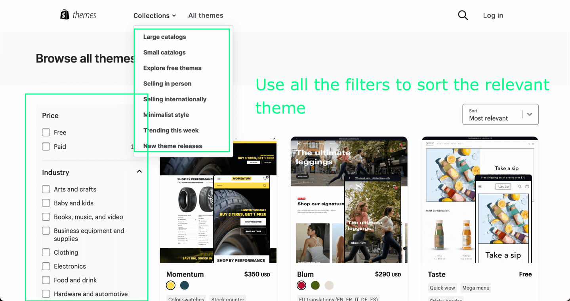Choose Explore free themes menu item
The width and height of the screenshot is (570, 301).
click(172, 68)
